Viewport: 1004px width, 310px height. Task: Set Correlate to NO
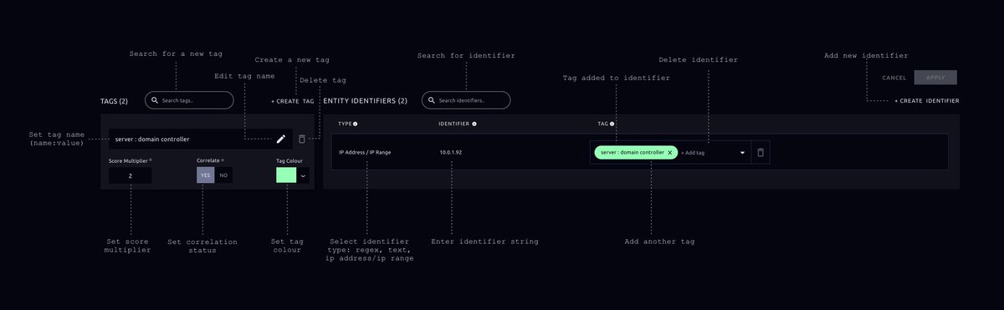pos(223,175)
